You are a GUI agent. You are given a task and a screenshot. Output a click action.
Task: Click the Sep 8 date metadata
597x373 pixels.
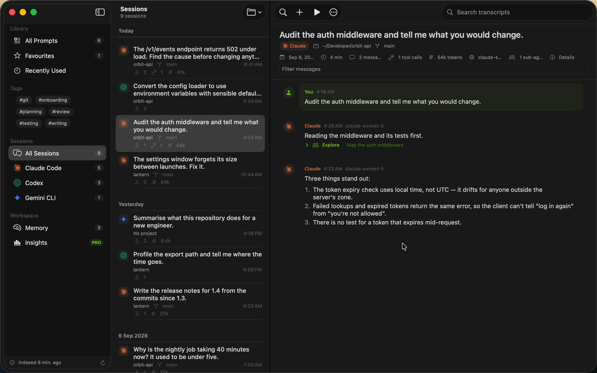coord(297,57)
